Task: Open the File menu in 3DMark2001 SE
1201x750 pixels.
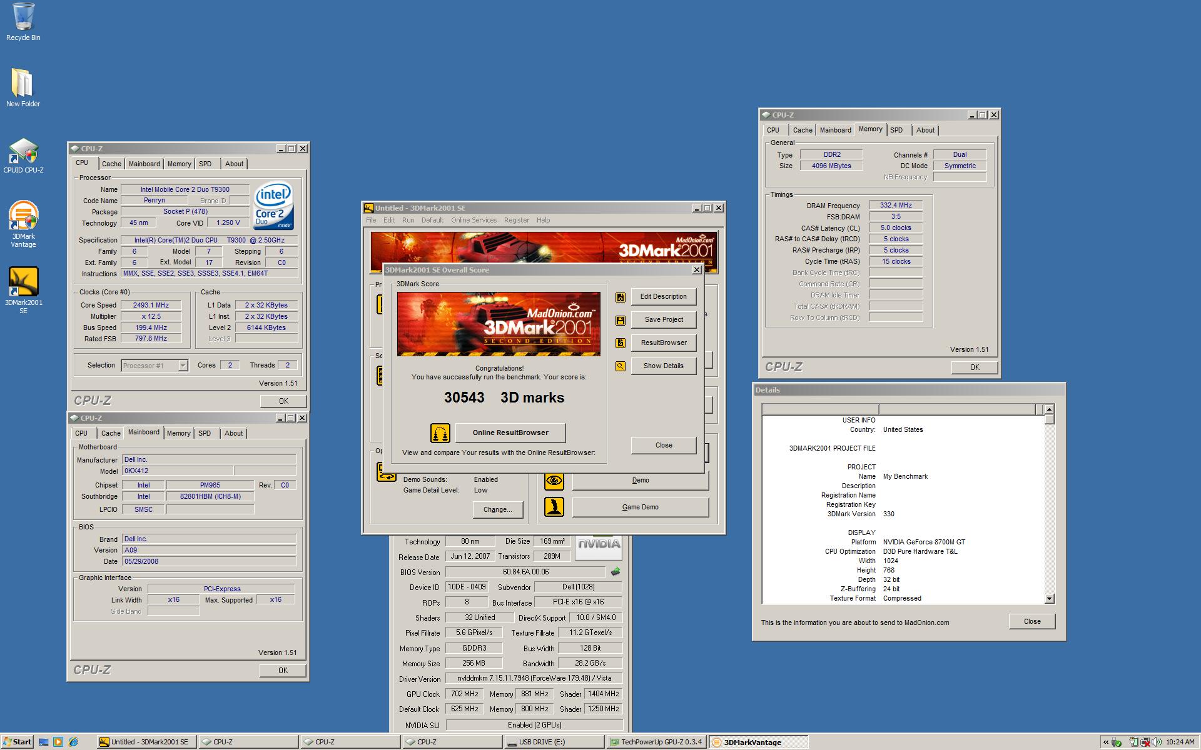Action: (x=371, y=220)
